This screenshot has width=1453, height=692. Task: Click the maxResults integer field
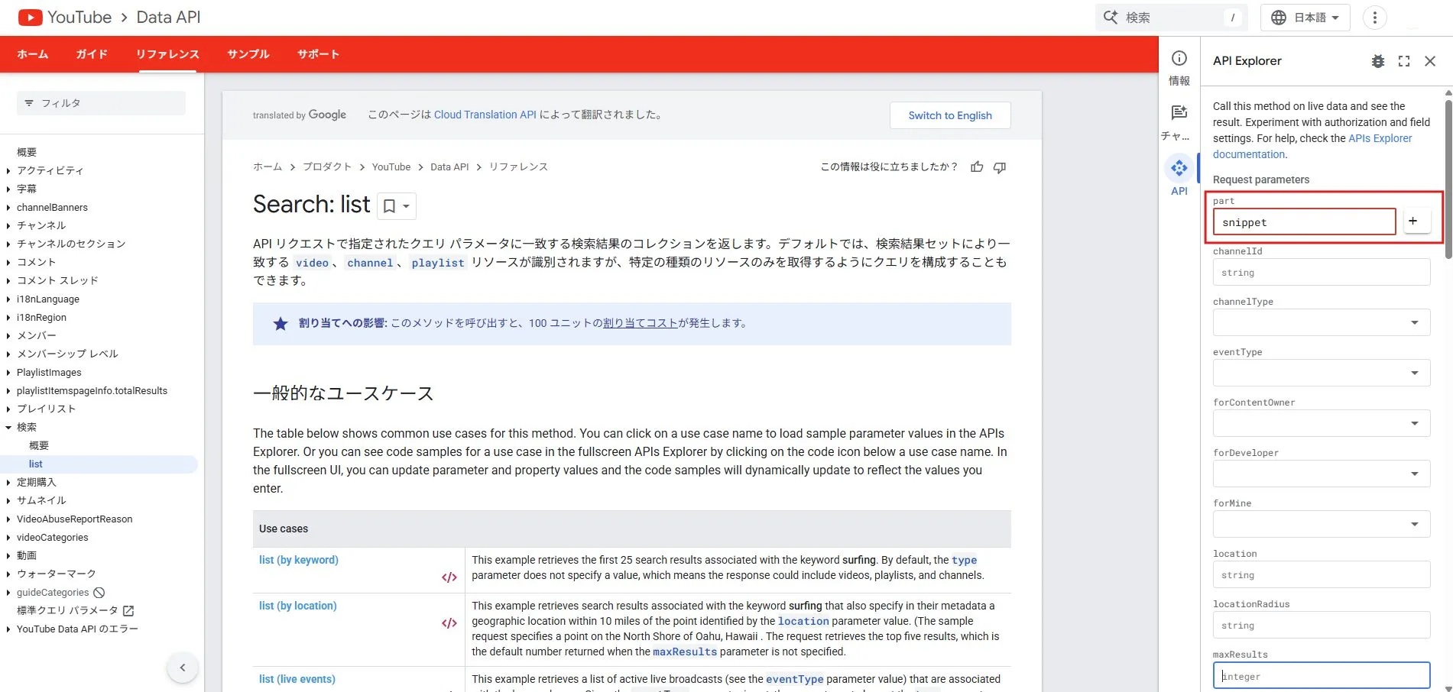(1322, 676)
